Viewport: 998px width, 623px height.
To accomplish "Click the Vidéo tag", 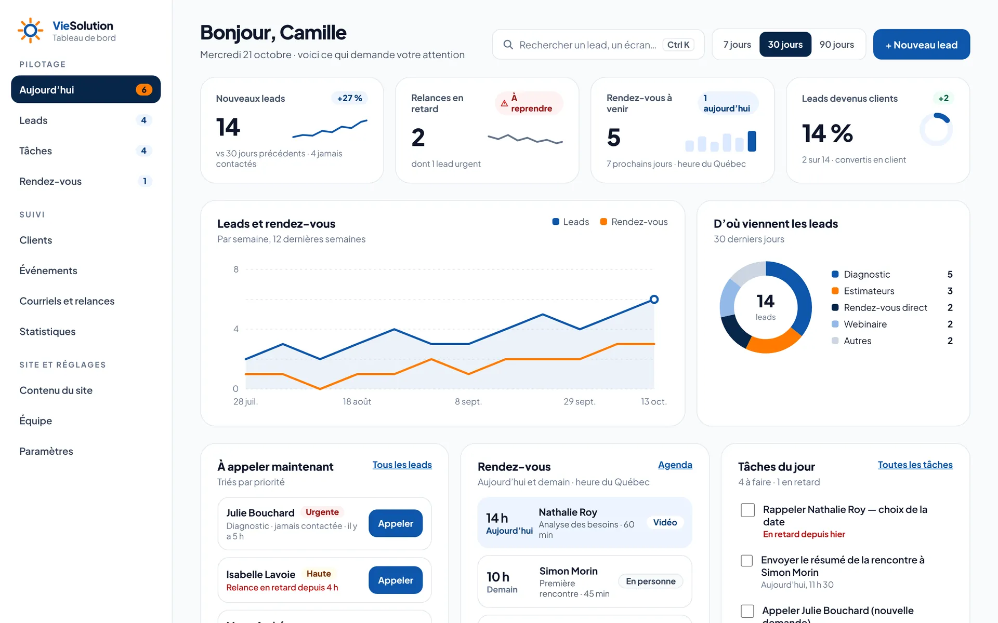I will tap(665, 522).
